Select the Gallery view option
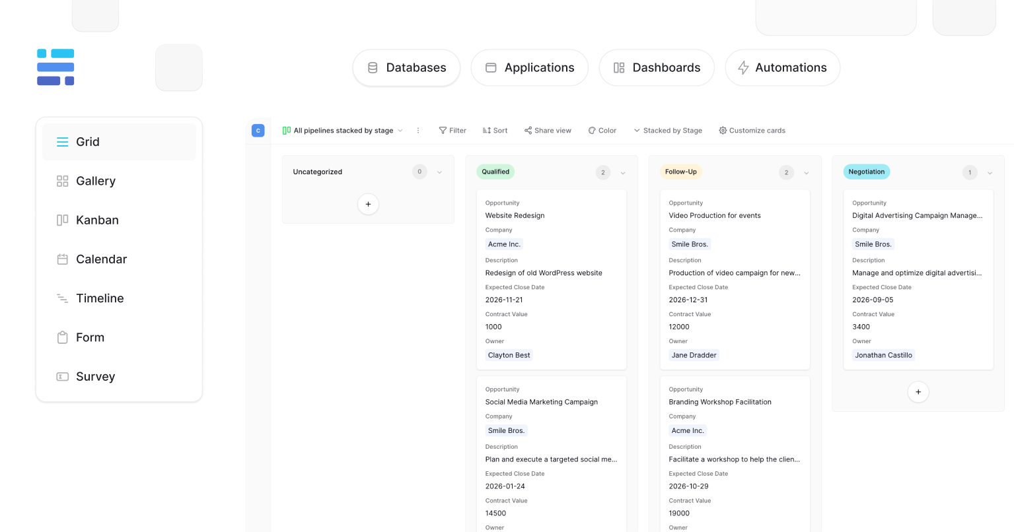The height and width of the screenshot is (532, 1014). tap(119, 181)
